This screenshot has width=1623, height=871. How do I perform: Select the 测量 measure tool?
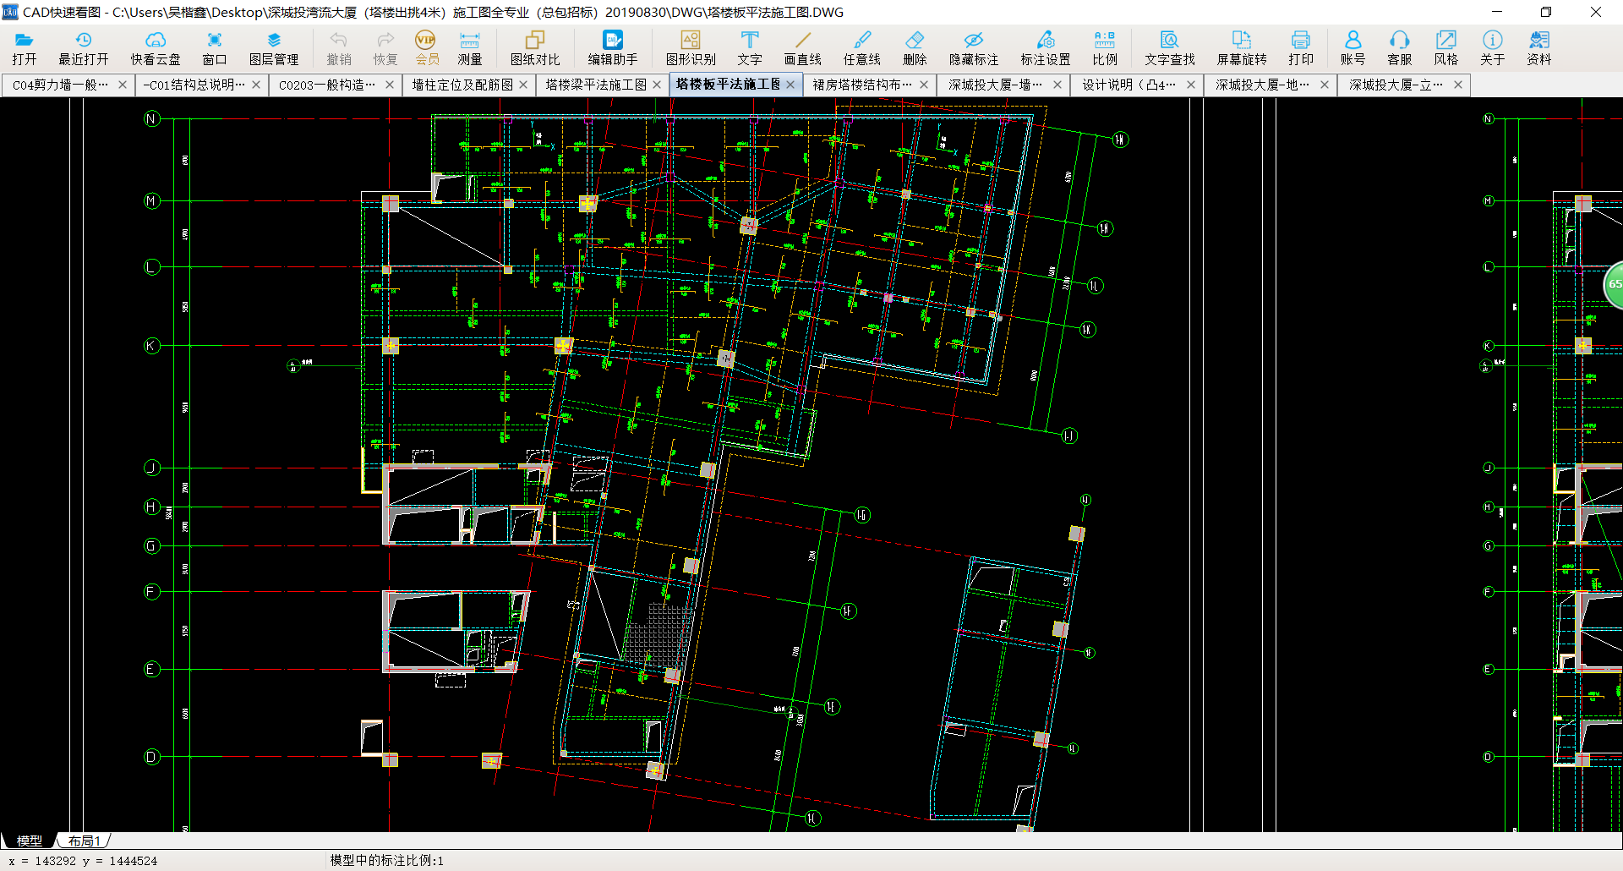(470, 48)
